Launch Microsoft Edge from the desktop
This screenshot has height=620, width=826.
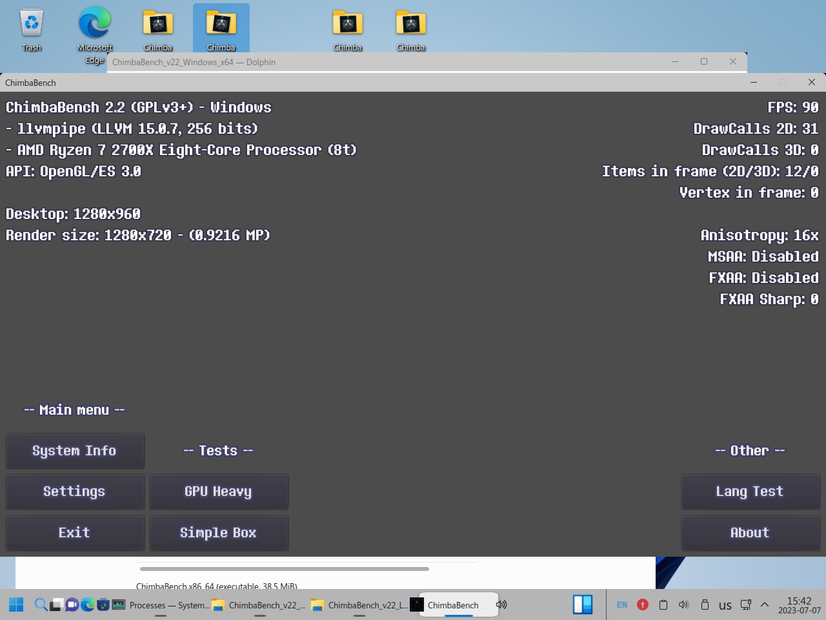(95, 35)
